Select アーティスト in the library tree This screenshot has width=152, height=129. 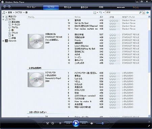click(x=16, y=24)
